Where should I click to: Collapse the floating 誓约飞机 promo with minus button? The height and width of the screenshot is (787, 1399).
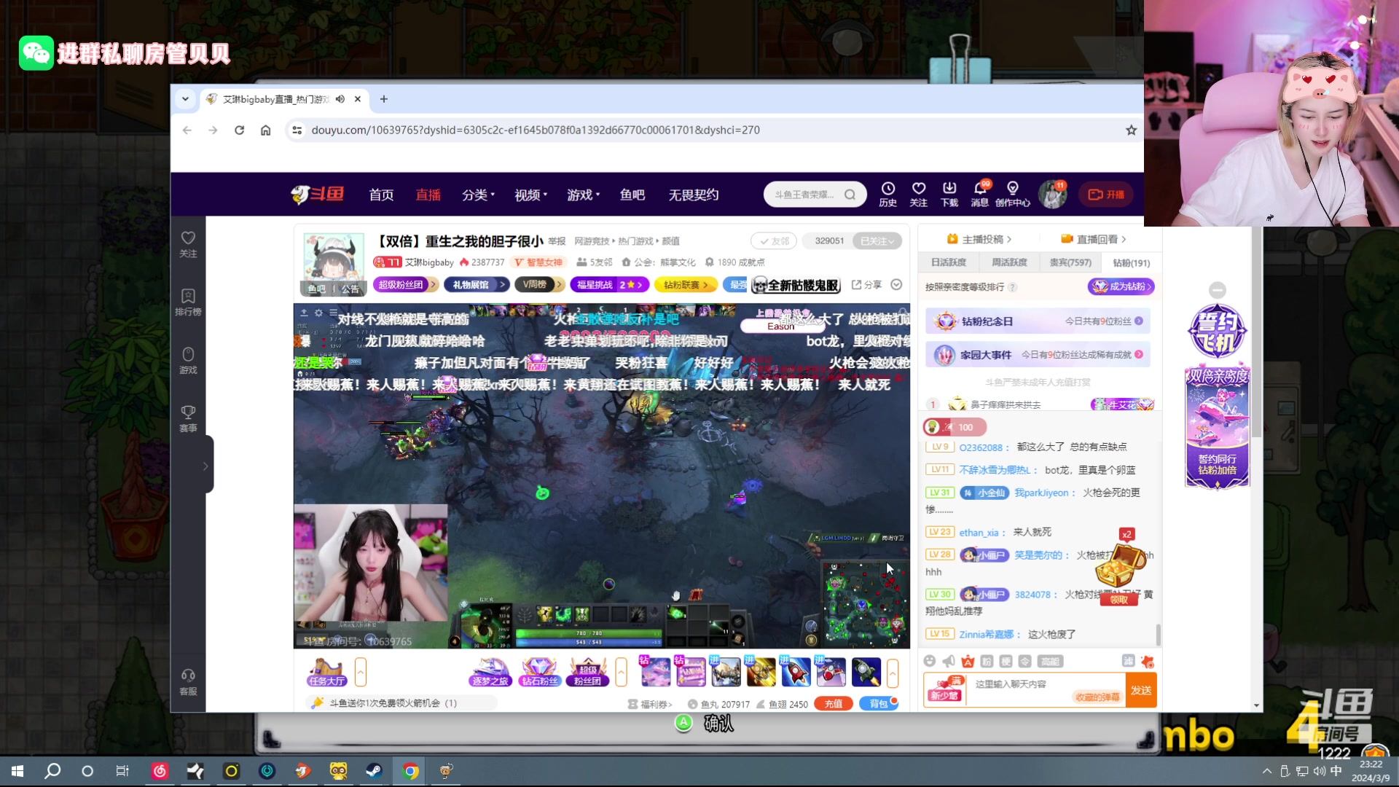[x=1217, y=289]
